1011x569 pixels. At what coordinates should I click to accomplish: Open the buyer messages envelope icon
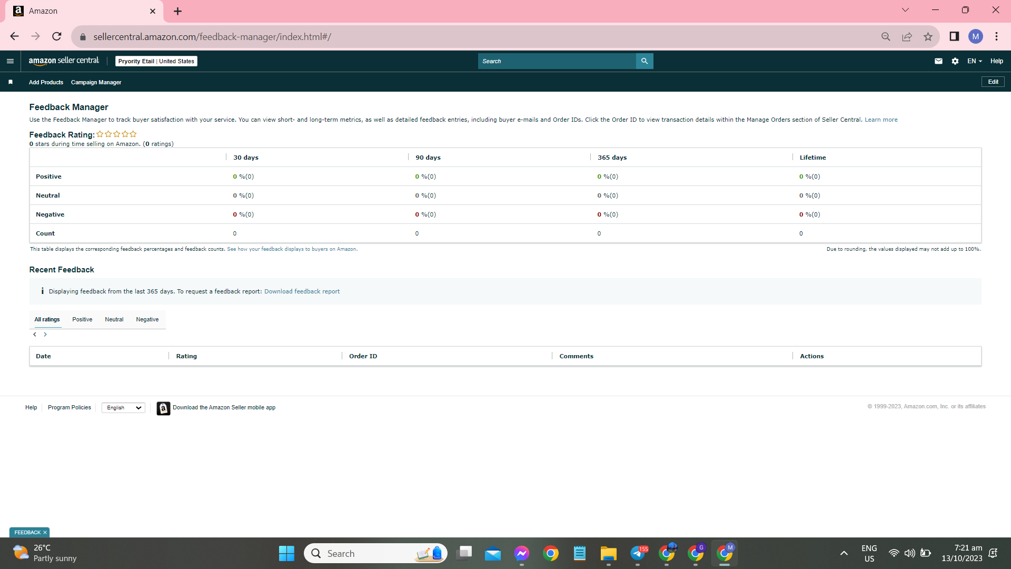(x=938, y=61)
